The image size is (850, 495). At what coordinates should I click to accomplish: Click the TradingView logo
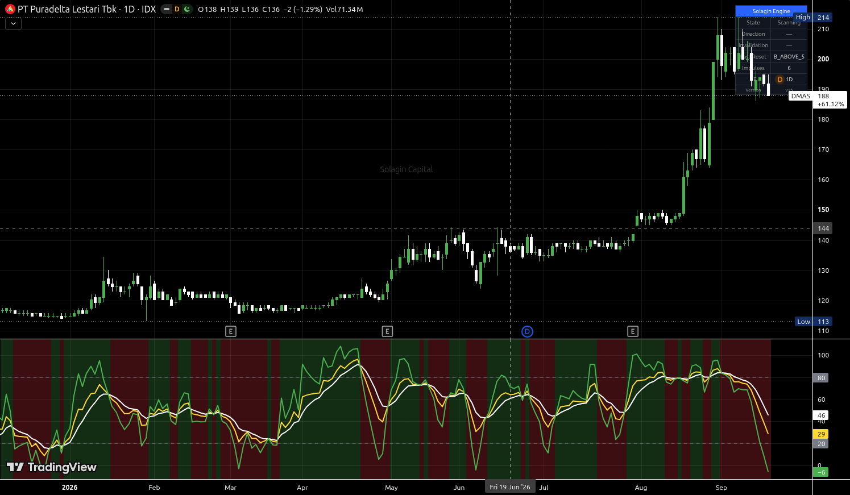tap(52, 467)
